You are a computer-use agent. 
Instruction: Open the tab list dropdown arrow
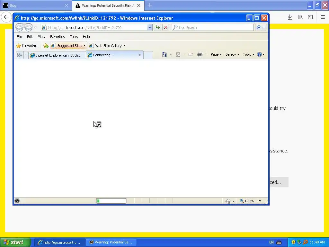pos(26,55)
